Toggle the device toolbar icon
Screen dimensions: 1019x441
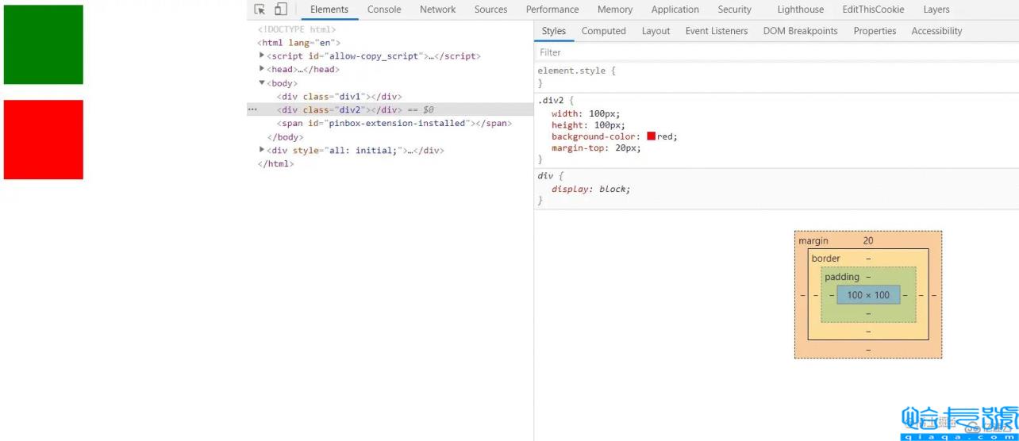coord(280,10)
